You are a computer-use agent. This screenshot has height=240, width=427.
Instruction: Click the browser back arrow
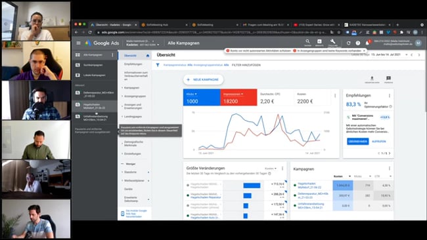click(76, 32)
